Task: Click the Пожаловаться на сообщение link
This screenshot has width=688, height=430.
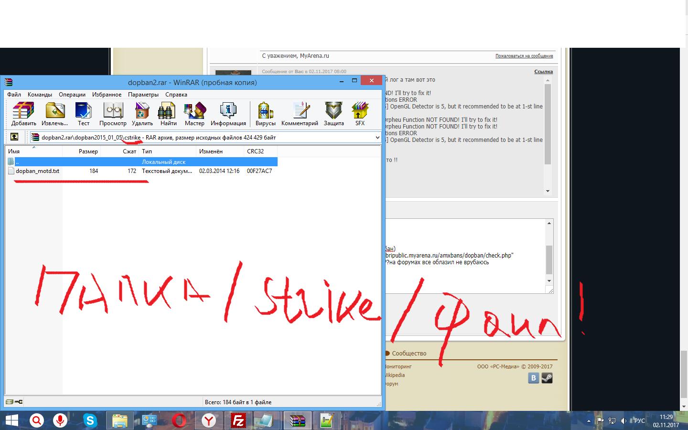Action: pos(524,56)
